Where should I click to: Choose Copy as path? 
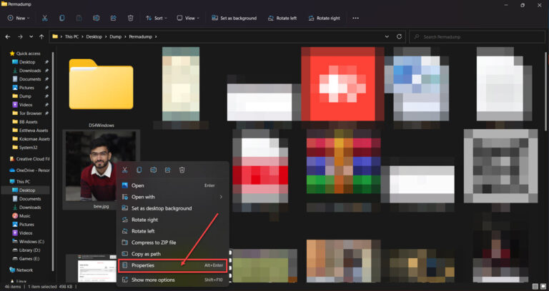tap(172, 254)
